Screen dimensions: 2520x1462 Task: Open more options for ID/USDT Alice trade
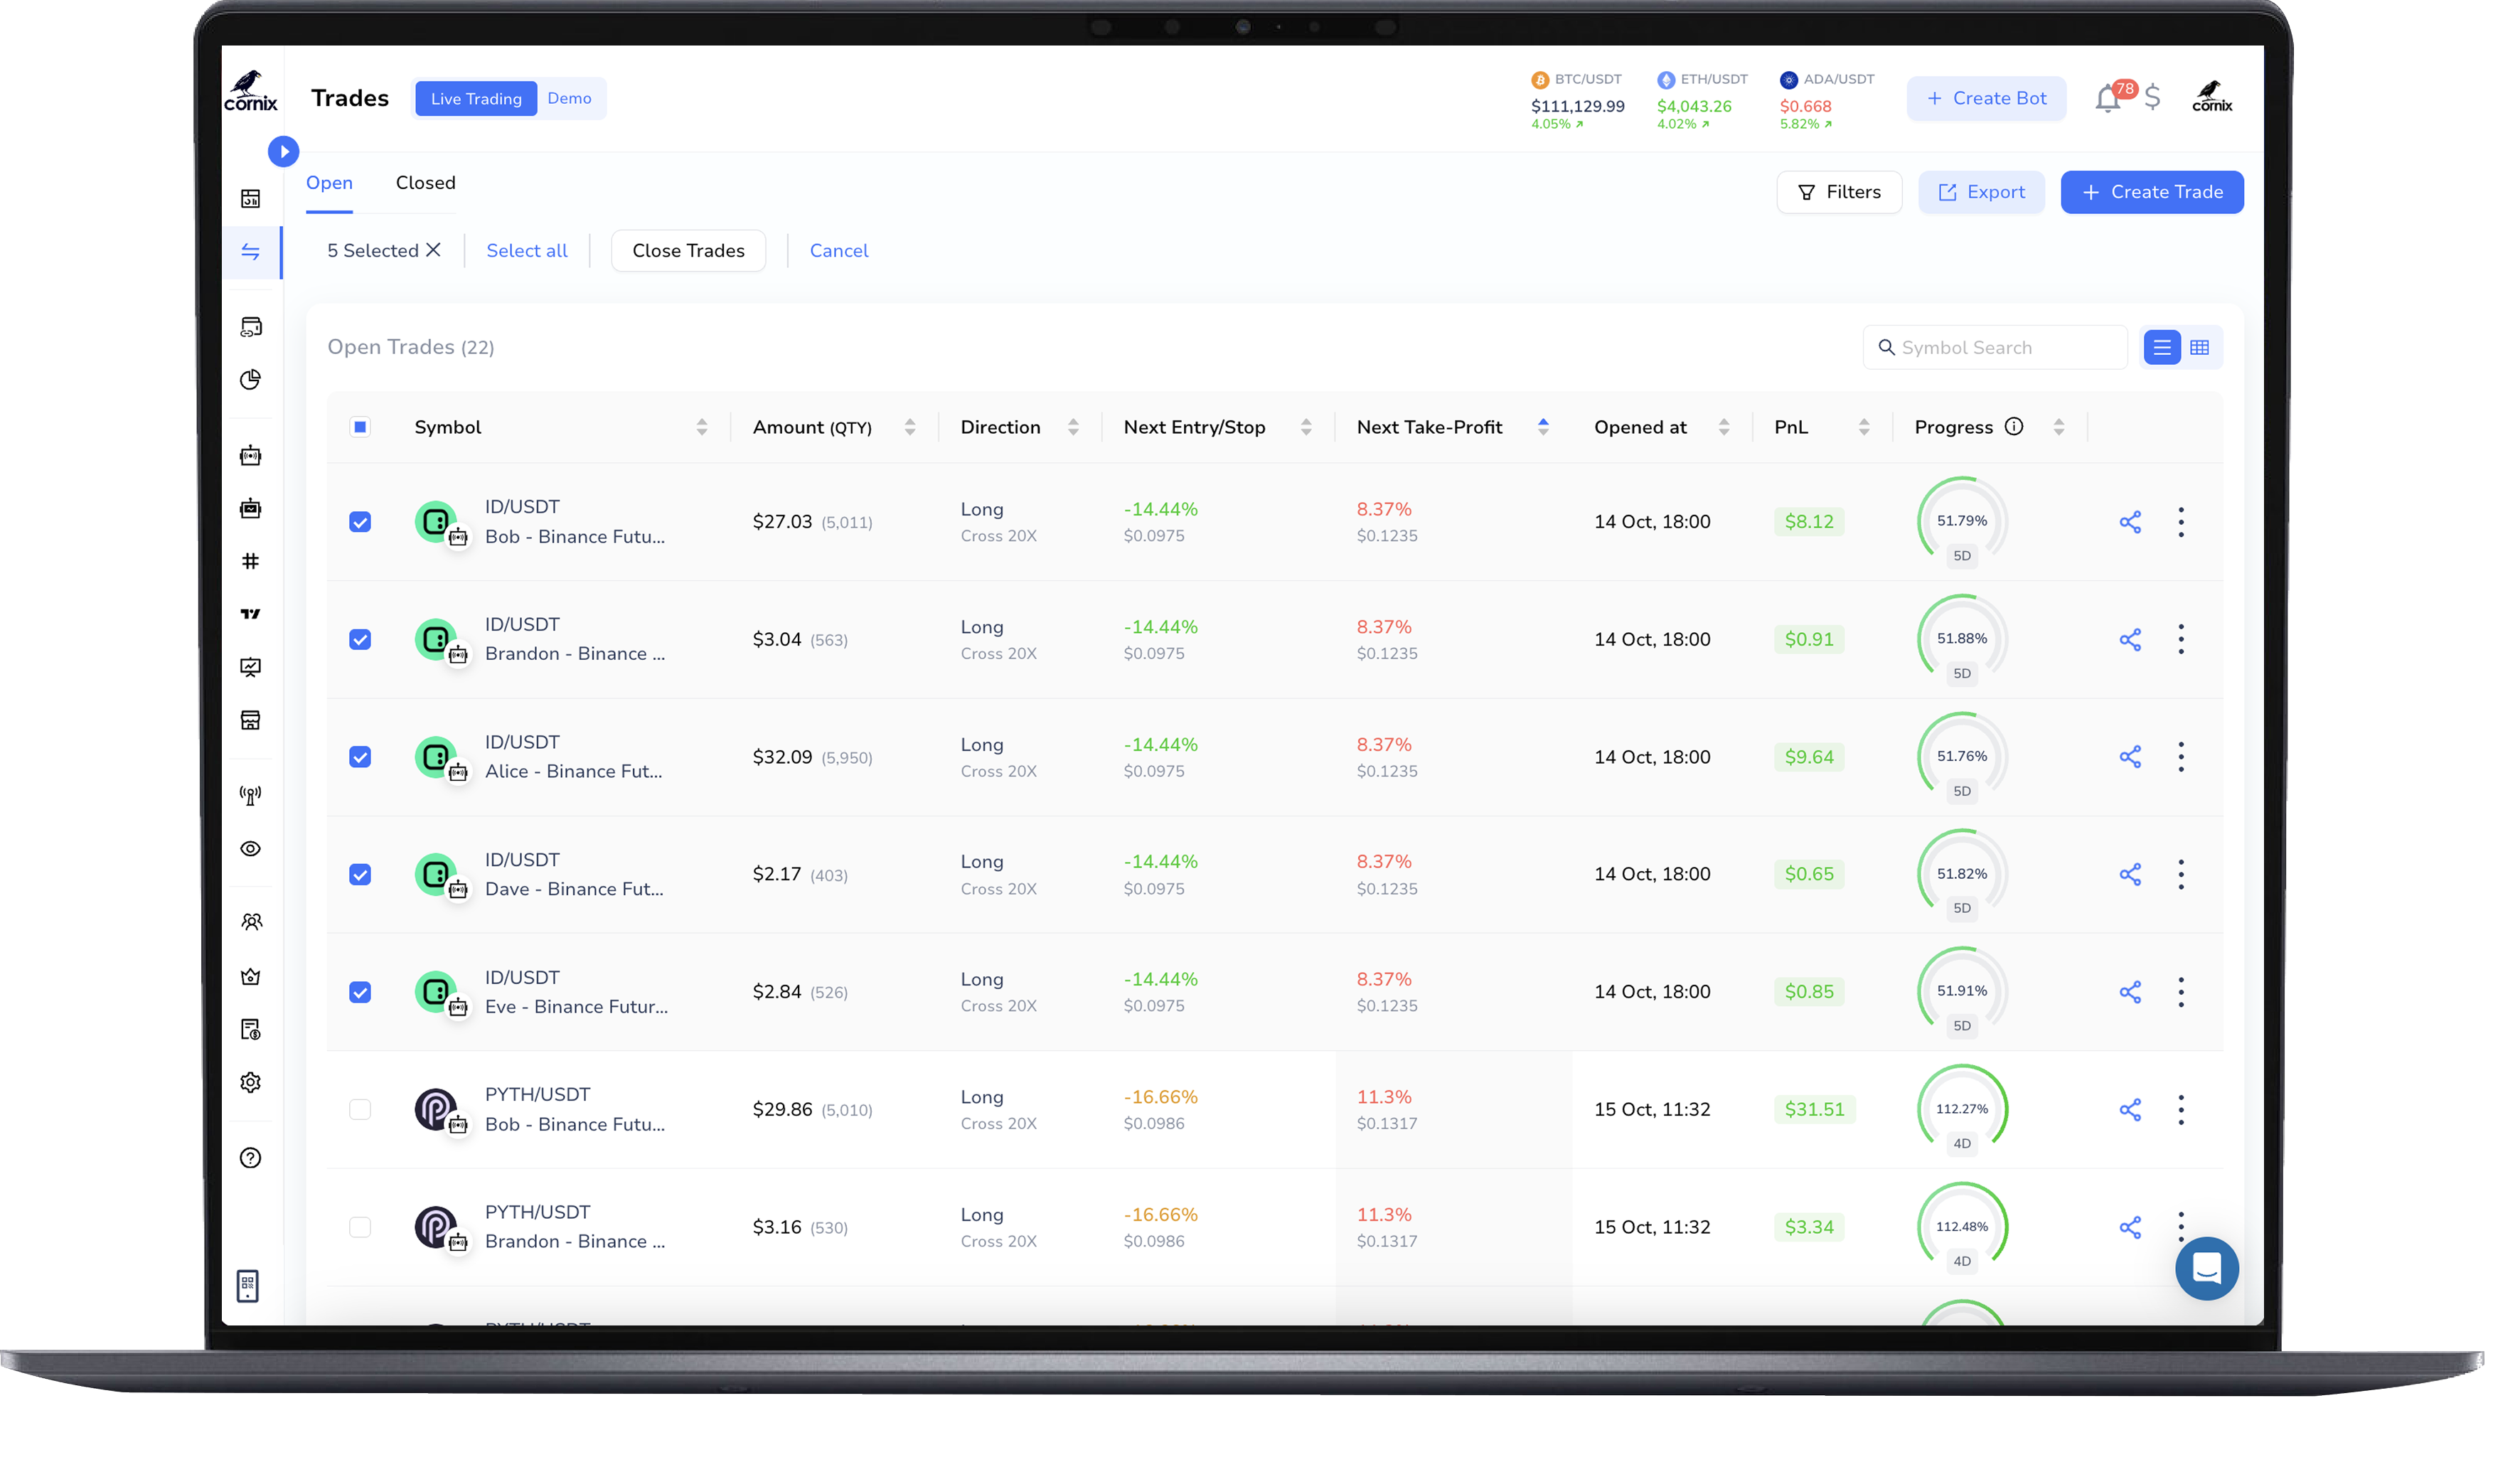pos(2180,757)
